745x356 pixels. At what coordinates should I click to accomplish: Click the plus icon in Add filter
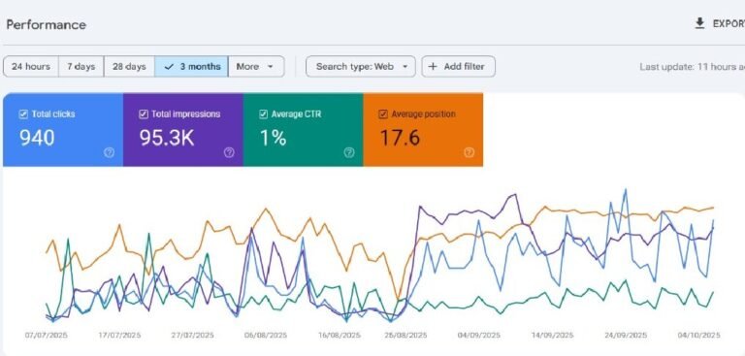click(x=433, y=67)
